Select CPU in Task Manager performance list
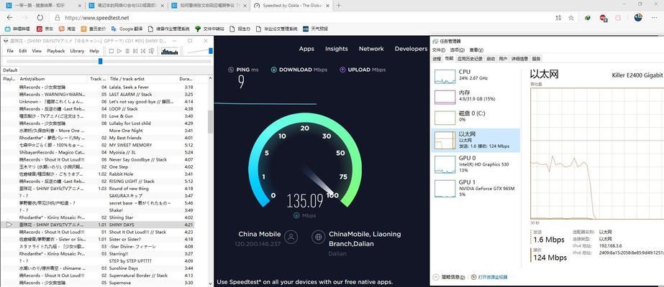Viewport: 664px width, 287px height. tap(476, 75)
